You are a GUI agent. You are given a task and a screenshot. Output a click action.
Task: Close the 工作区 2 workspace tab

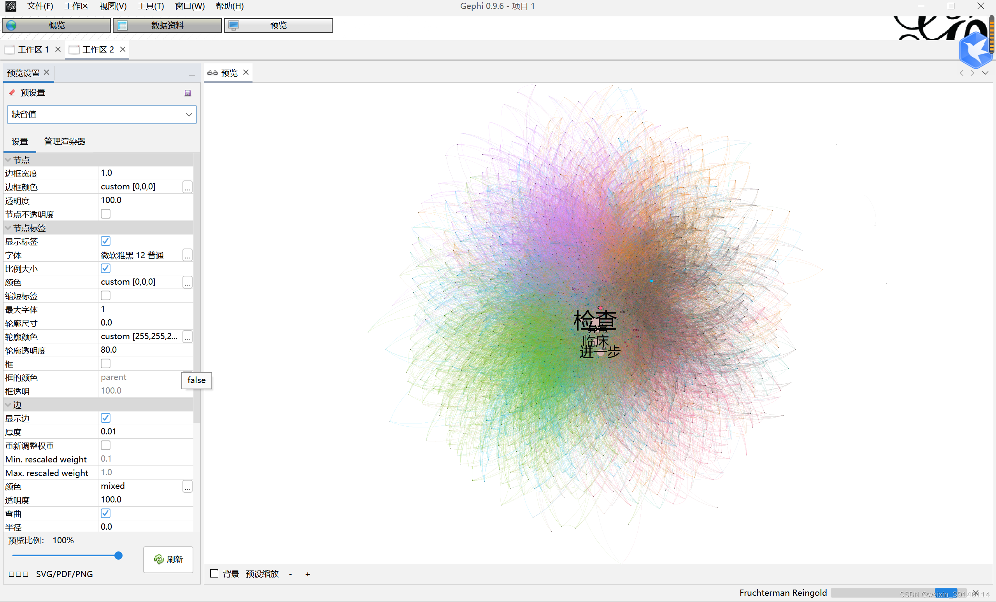tap(123, 49)
